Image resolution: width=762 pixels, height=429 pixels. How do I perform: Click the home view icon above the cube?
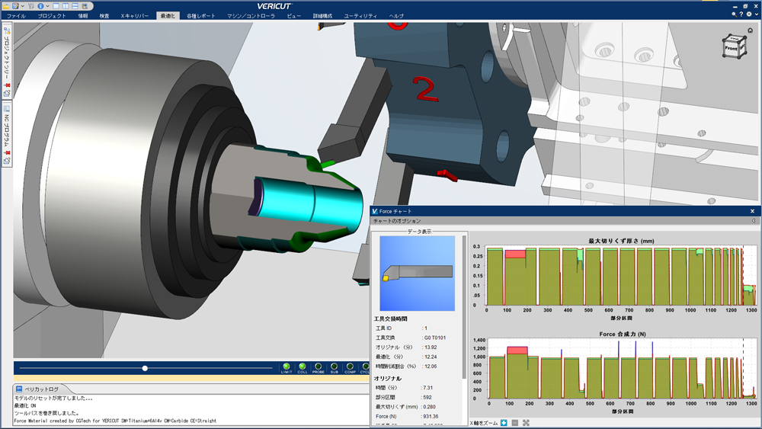751,30
